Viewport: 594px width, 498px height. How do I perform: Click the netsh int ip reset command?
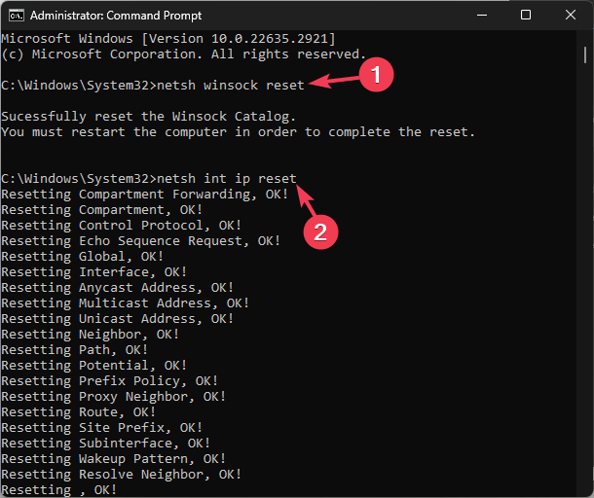click(x=227, y=179)
